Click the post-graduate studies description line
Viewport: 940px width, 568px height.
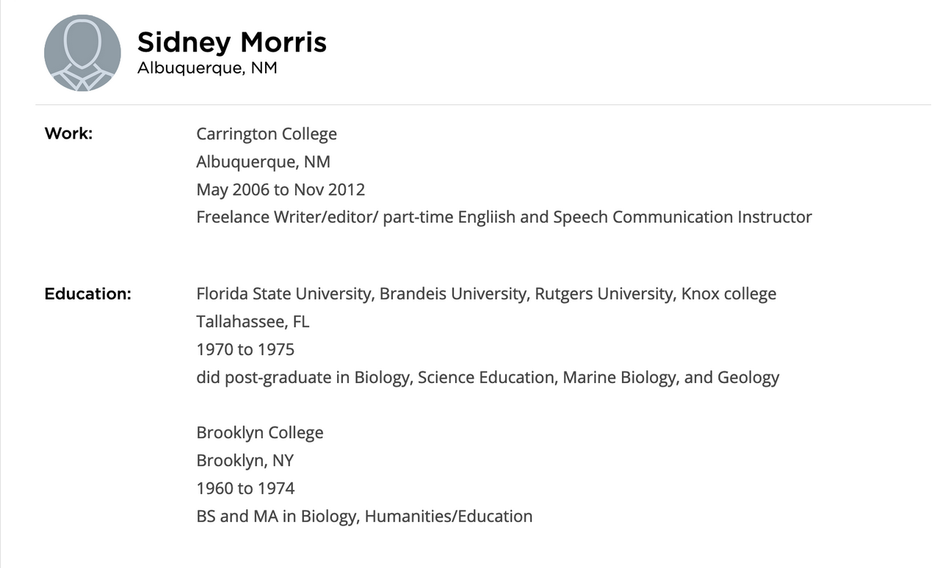click(488, 377)
